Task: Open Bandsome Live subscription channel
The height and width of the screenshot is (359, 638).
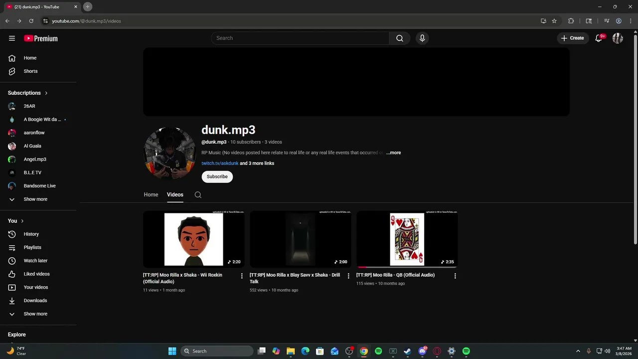Action: pos(40,186)
